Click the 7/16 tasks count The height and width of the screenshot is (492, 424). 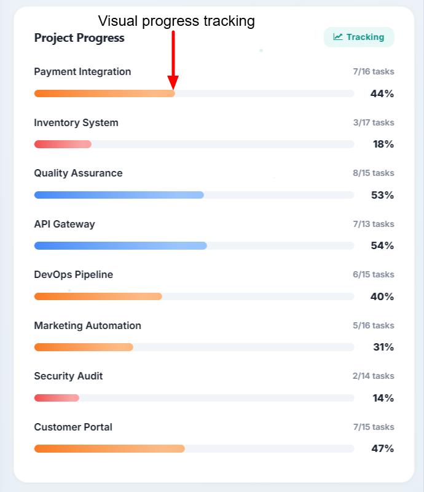pyautogui.click(x=374, y=72)
